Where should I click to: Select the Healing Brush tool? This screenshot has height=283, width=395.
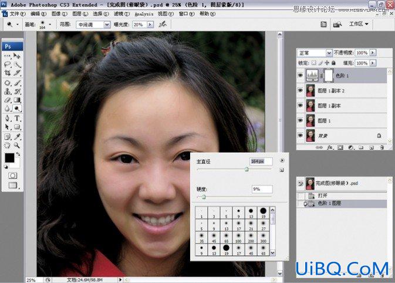coord(7,82)
